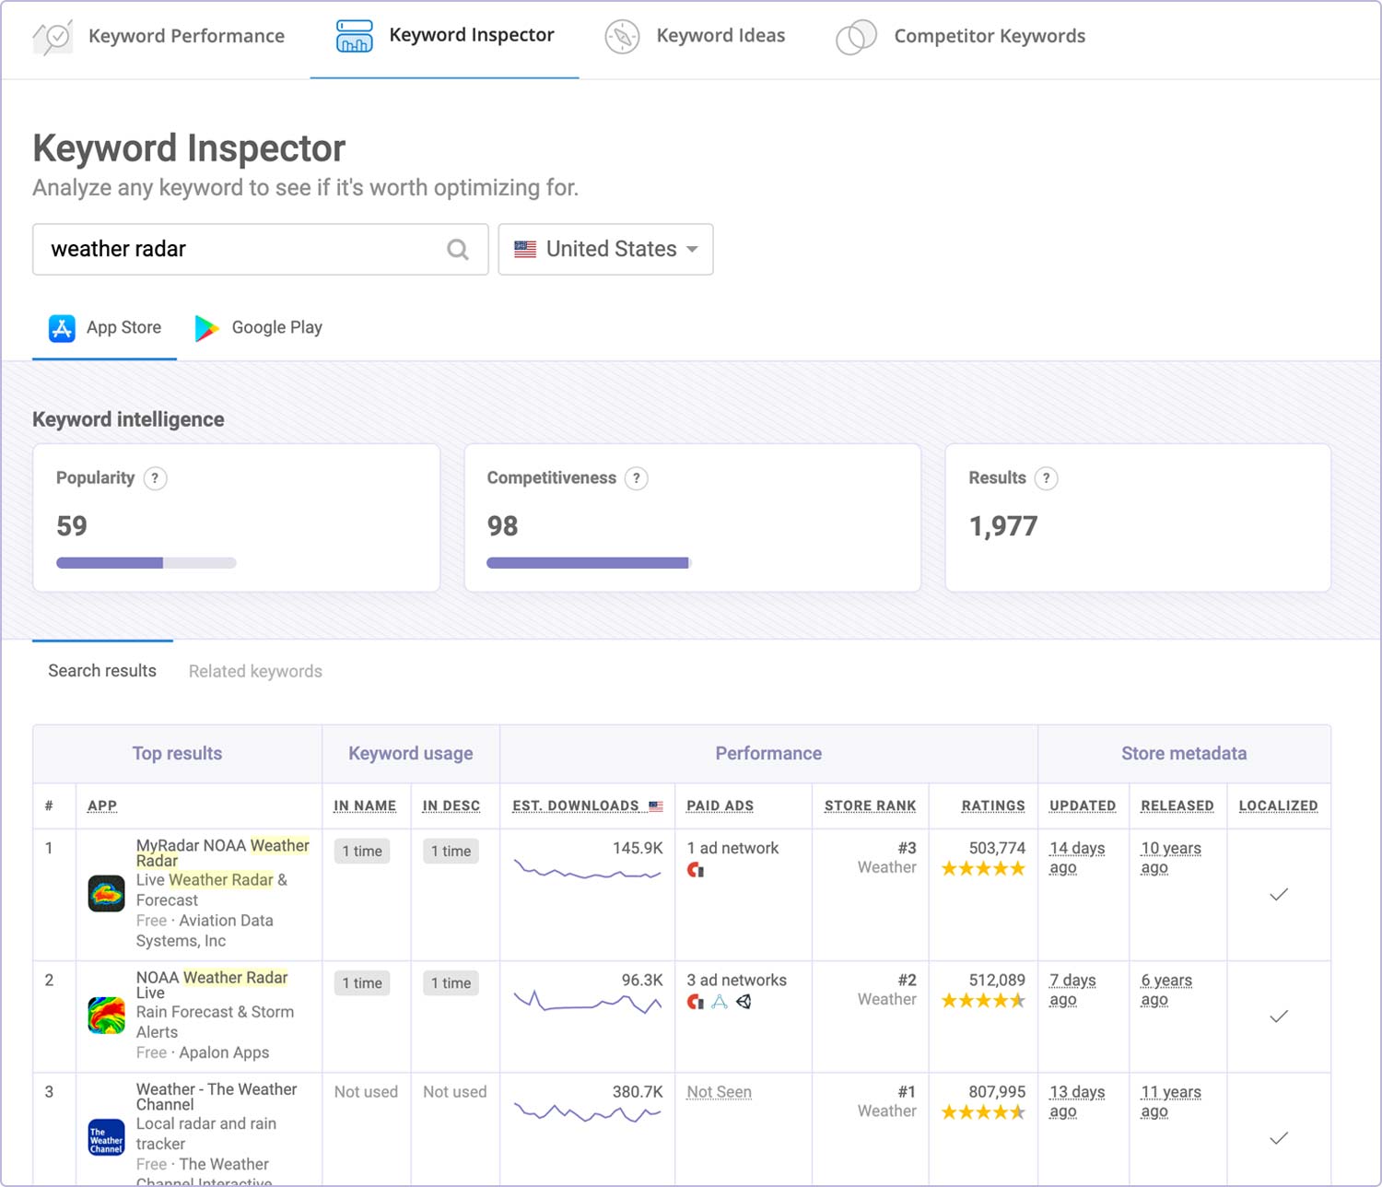Sort by PAID ADS column header
Image resolution: width=1382 pixels, height=1187 pixels.
[720, 806]
